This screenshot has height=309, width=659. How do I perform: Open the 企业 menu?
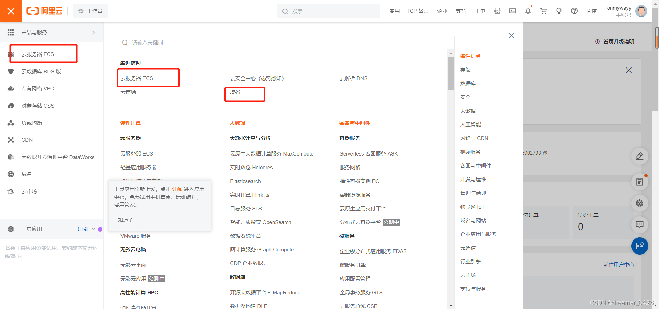tap(442, 11)
